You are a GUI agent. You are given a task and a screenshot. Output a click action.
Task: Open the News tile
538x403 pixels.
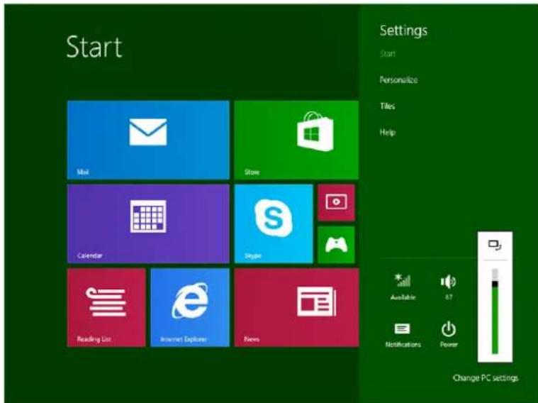point(296,307)
